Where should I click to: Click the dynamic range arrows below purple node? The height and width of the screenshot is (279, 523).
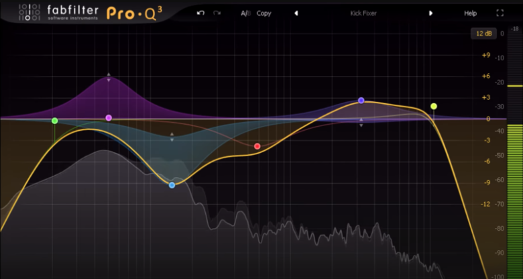(361, 123)
